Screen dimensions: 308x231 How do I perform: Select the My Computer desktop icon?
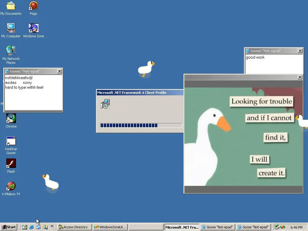pos(11,30)
